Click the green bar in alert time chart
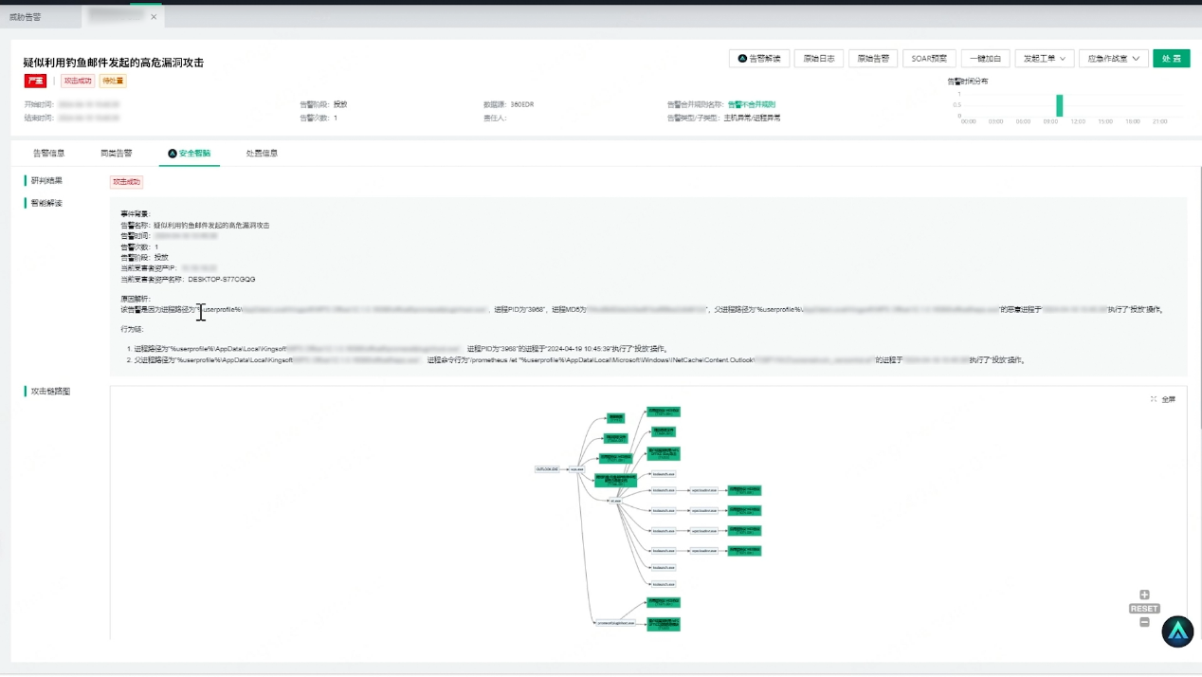The width and height of the screenshot is (1202, 677). click(1059, 105)
